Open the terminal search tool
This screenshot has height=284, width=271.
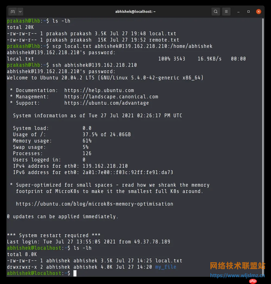point(215,12)
